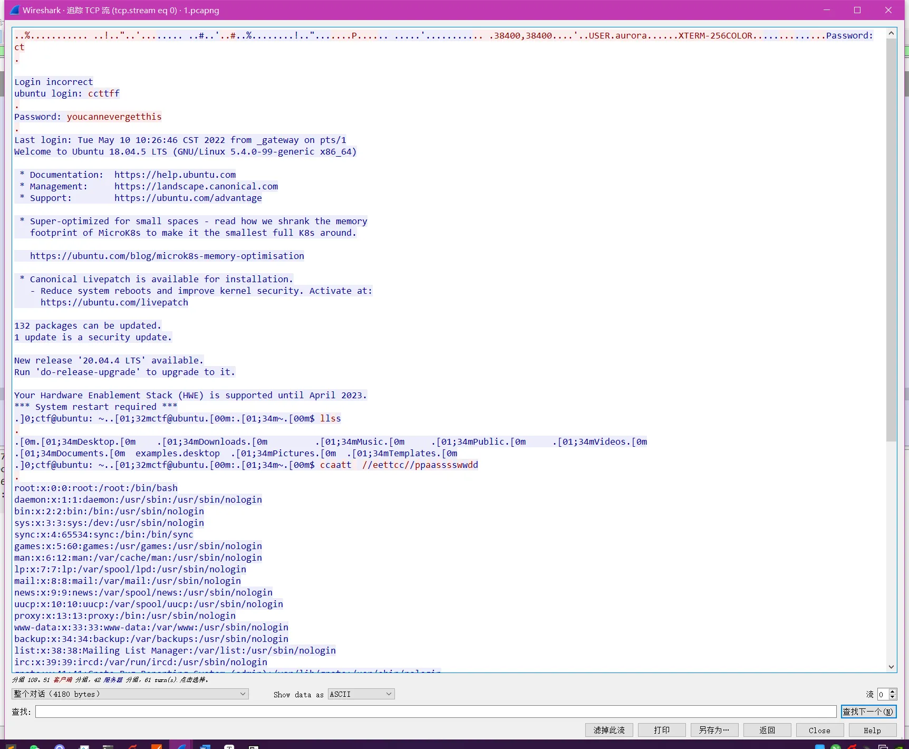Open Help for the stream dialog

tap(873, 730)
